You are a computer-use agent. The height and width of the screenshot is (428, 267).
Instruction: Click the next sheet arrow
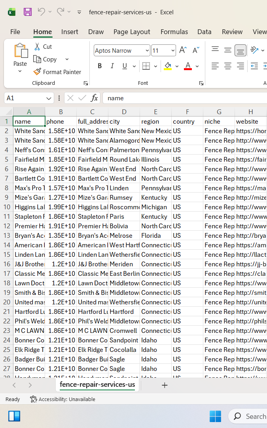30,385
